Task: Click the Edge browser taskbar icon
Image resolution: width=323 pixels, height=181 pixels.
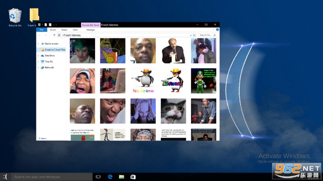Action: pyautogui.click(x=109, y=177)
